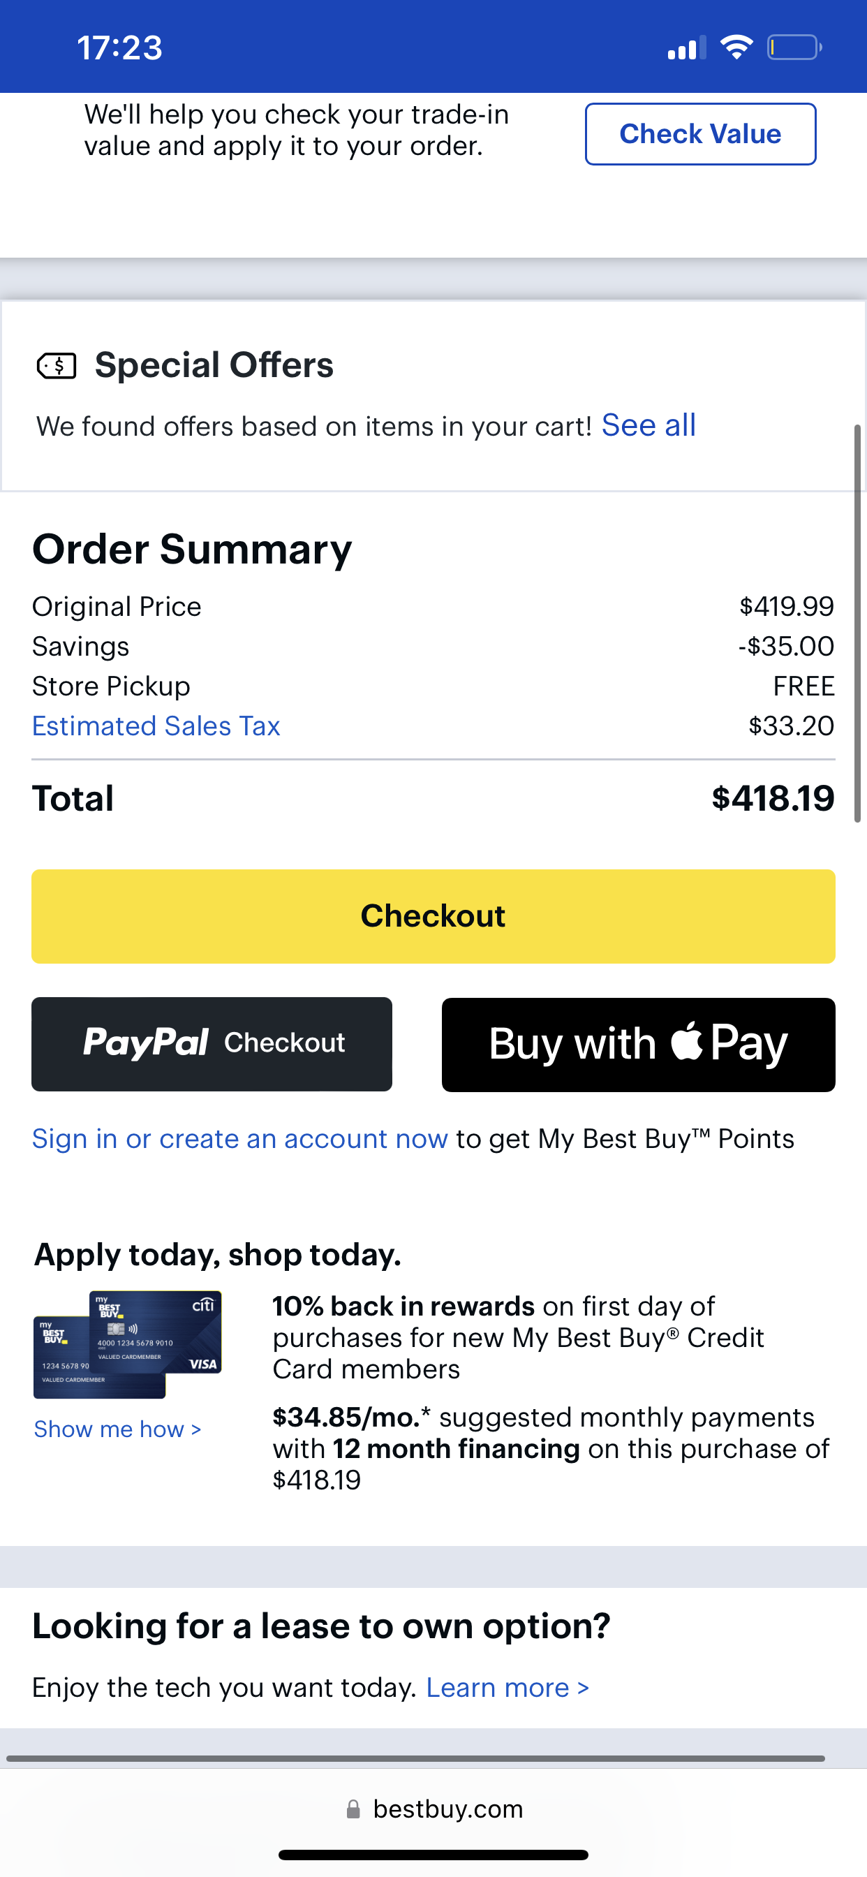Image resolution: width=867 pixels, height=1877 pixels.
Task: Expand the Show me how link
Action: click(117, 1429)
